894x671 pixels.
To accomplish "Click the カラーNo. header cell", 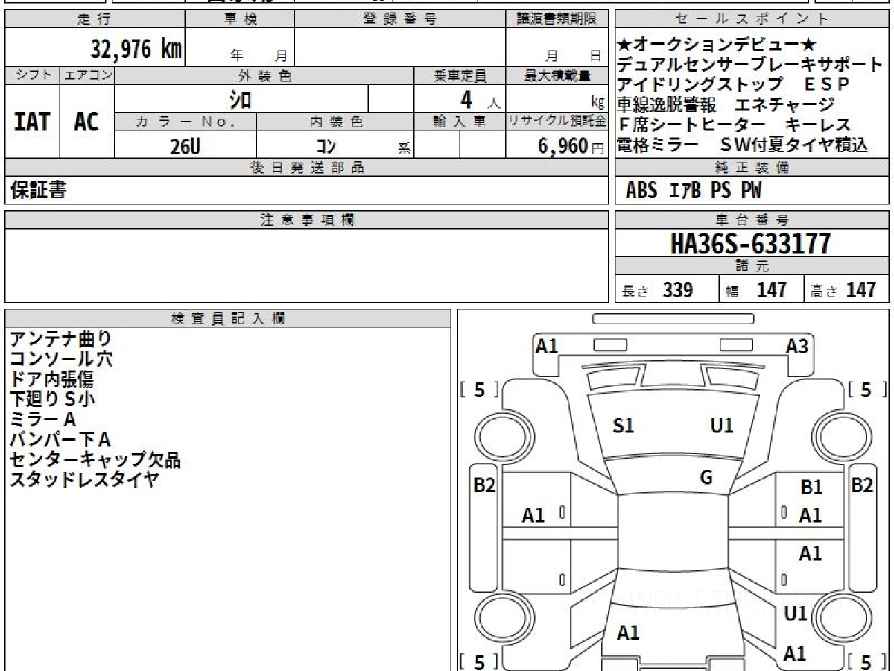I will tap(186, 122).
